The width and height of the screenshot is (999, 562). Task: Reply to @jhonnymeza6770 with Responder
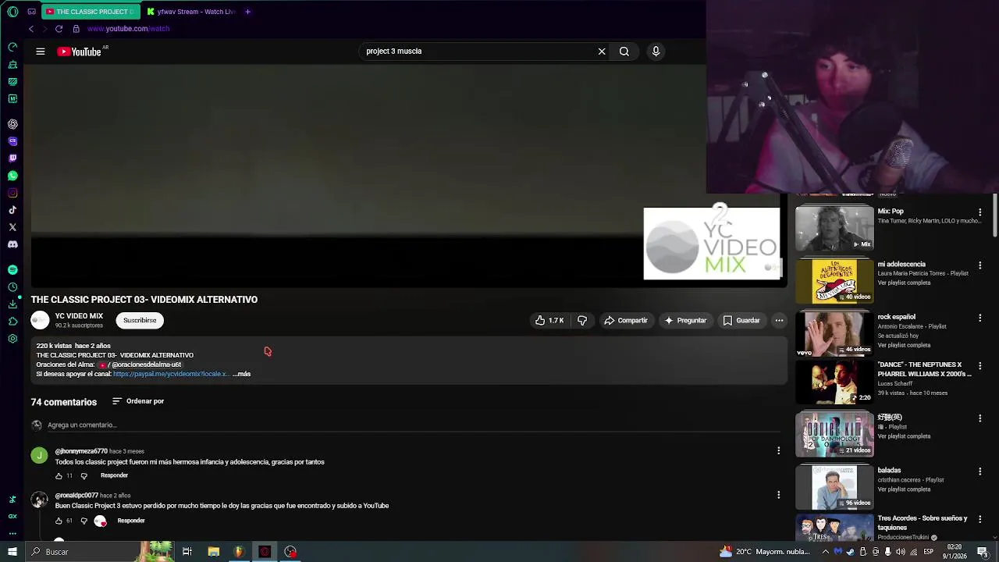[x=114, y=475]
